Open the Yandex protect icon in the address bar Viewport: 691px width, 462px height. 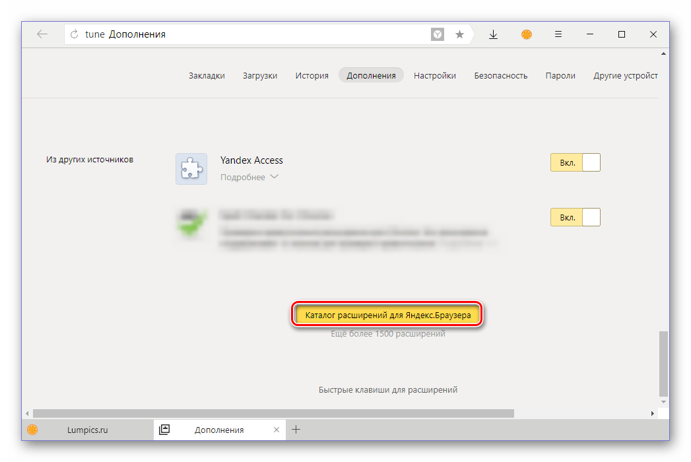click(x=438, y=34)
